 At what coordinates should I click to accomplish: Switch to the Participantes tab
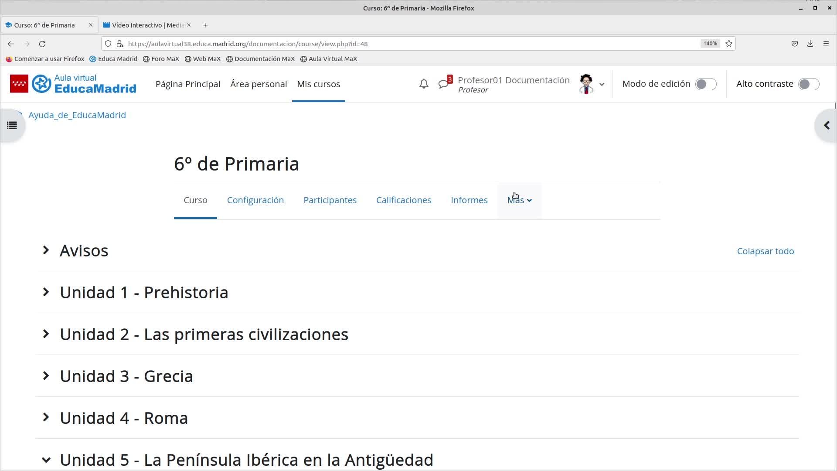[330, 200]
